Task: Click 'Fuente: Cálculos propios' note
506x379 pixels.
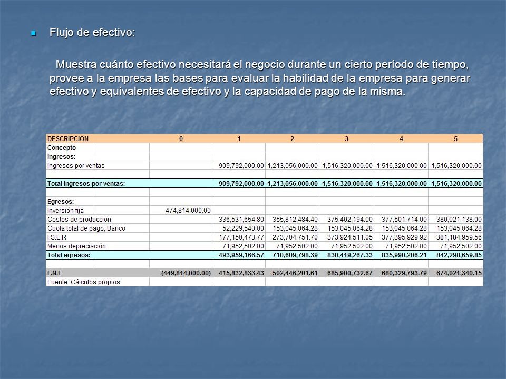Action: click(x=84, y=282)
